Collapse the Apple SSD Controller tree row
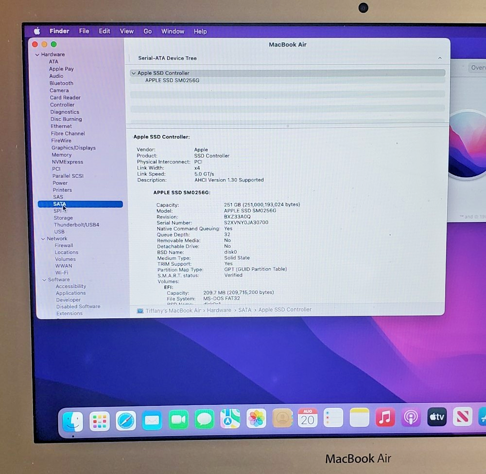Viewport: 486px width, 474px height. (134, 73)
